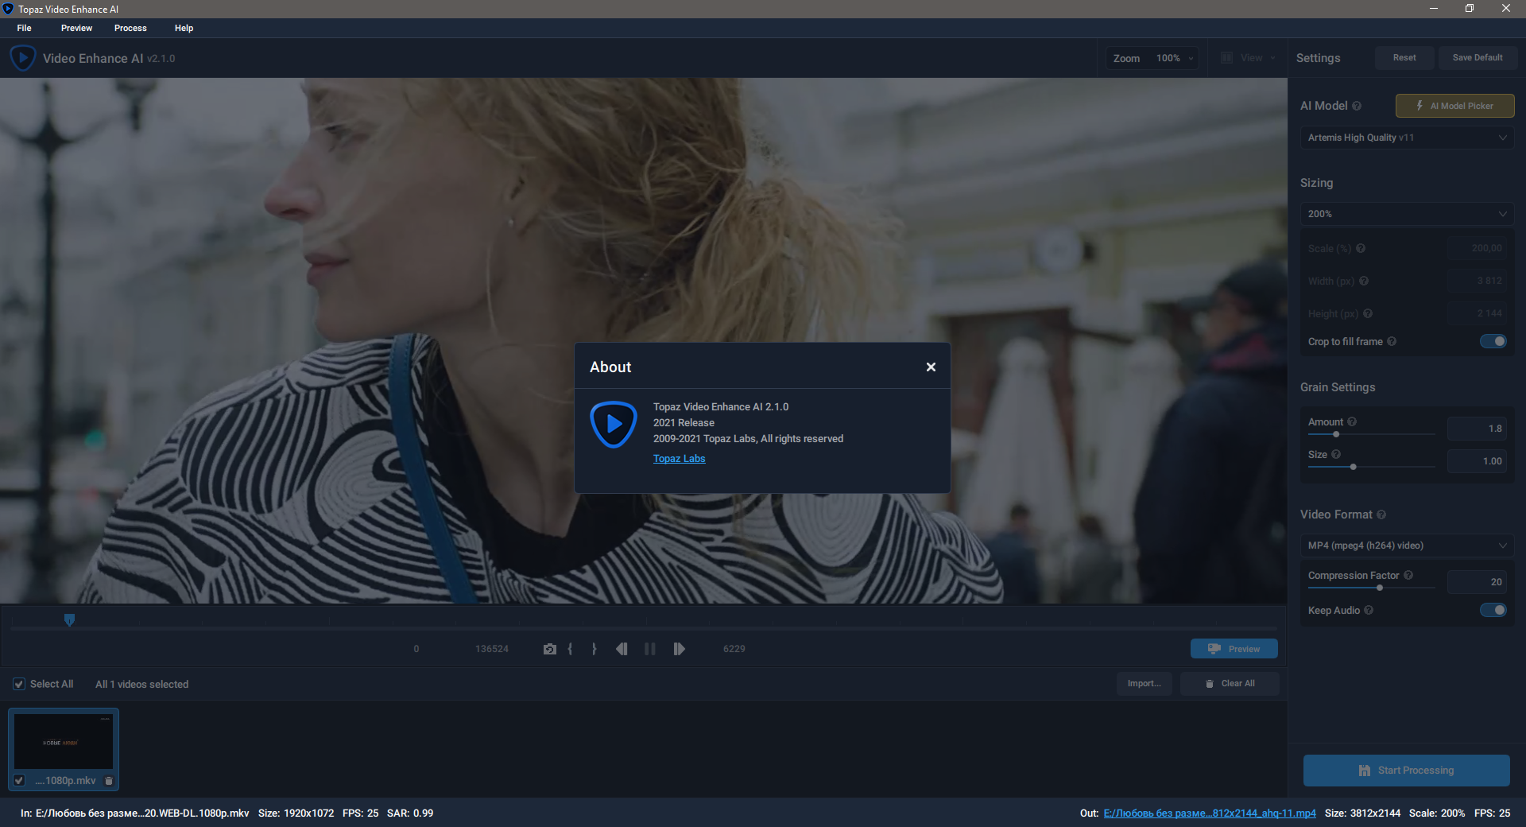The image size is (1526, 827).
Task: Open the Process menu
Action: pyautogui.click(x=130, y=28)
